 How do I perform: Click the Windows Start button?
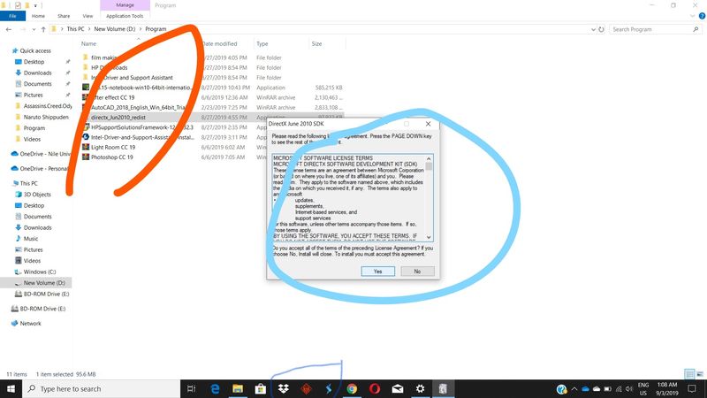pos(11,388)
